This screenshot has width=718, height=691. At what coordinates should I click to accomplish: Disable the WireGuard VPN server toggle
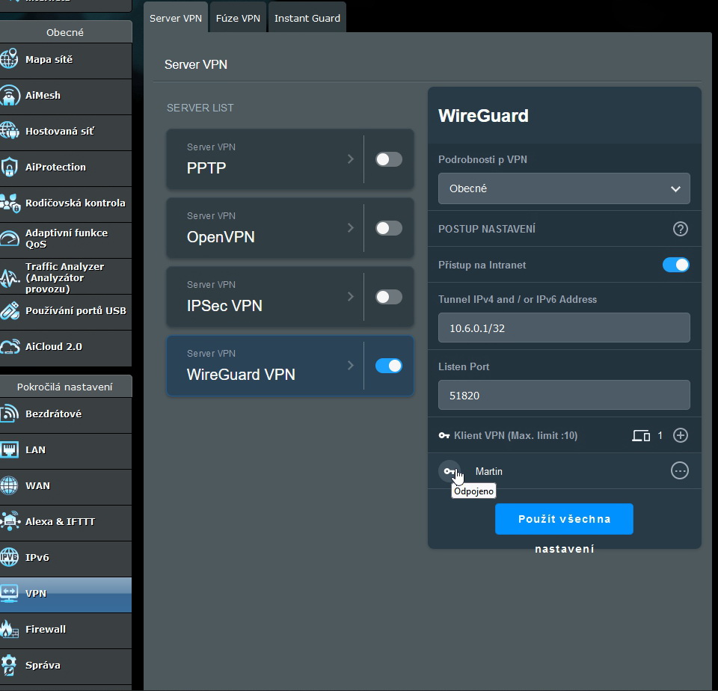click(389, 366)
